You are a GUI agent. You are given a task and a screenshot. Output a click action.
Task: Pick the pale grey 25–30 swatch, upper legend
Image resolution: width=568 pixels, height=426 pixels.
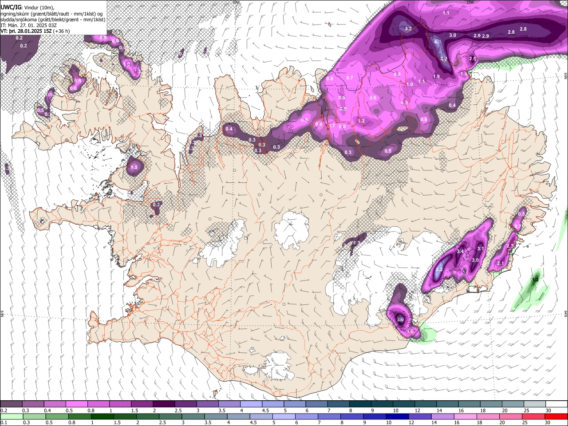click(534, 404)
